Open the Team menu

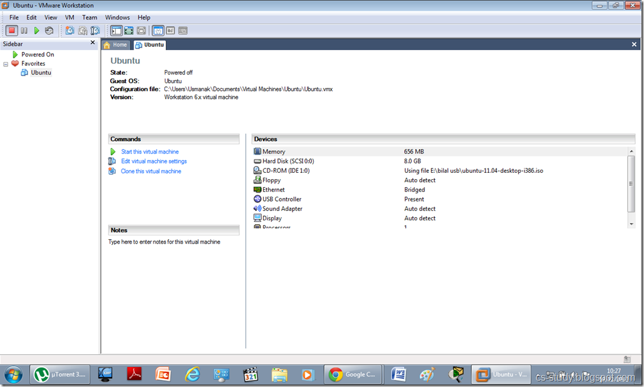pos(90,18)
